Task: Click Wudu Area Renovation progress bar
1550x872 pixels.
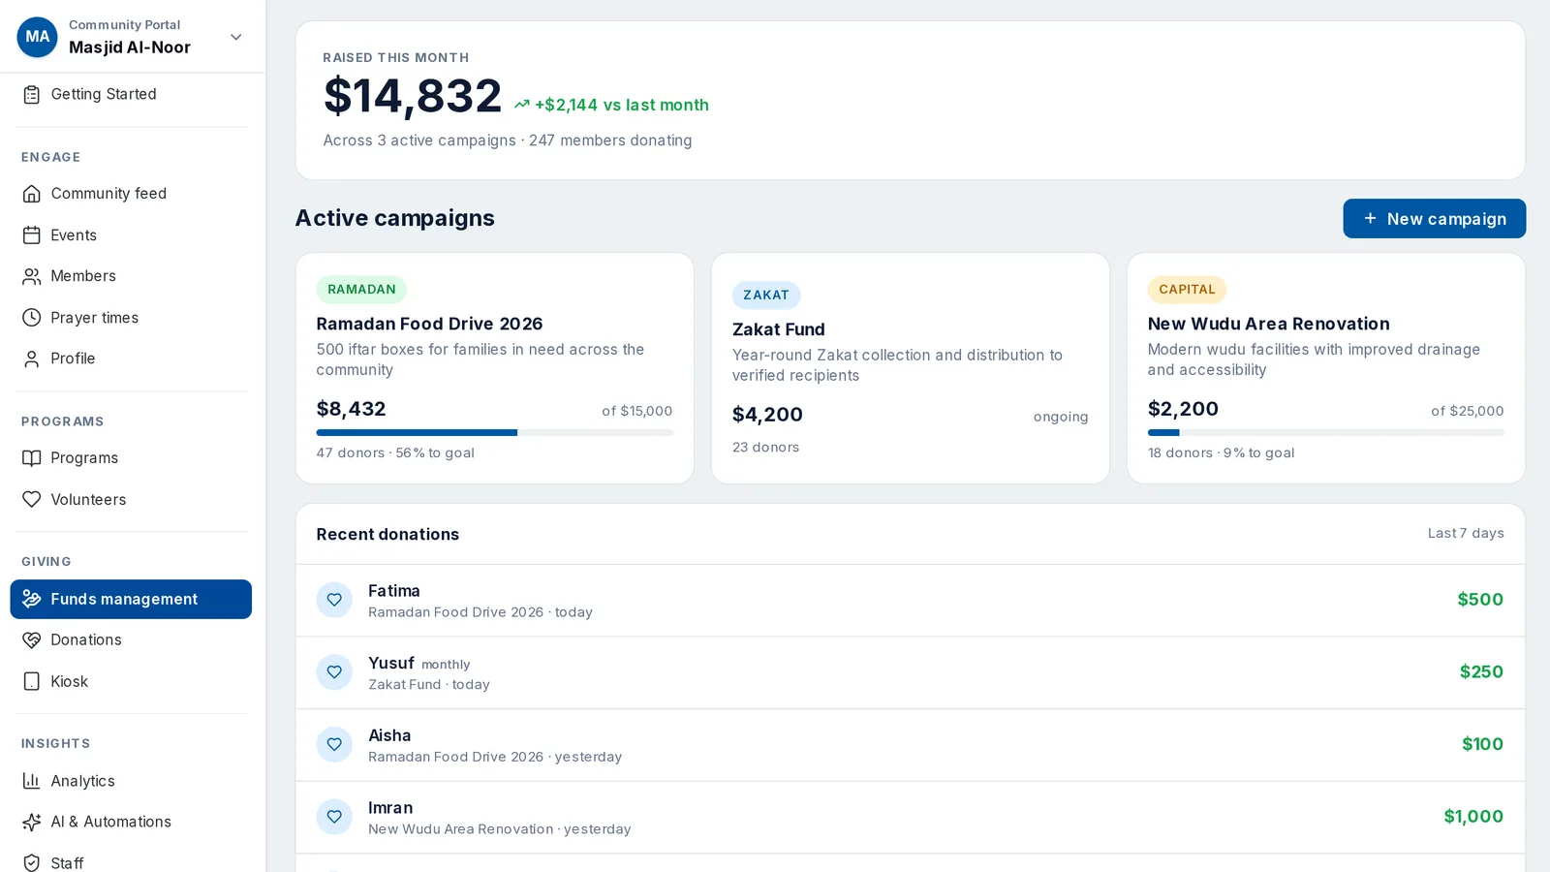Action: tap(1325, 432)
